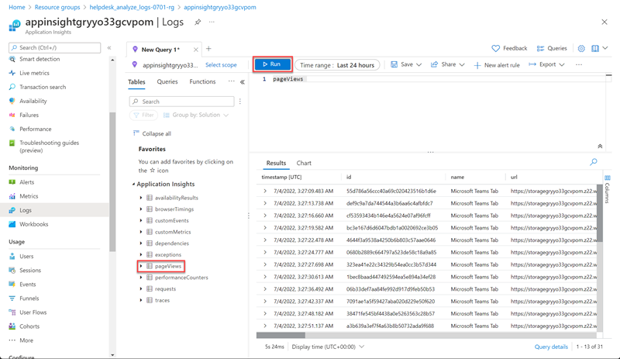
Task: Open Transaction search
Action: (43, 87)
